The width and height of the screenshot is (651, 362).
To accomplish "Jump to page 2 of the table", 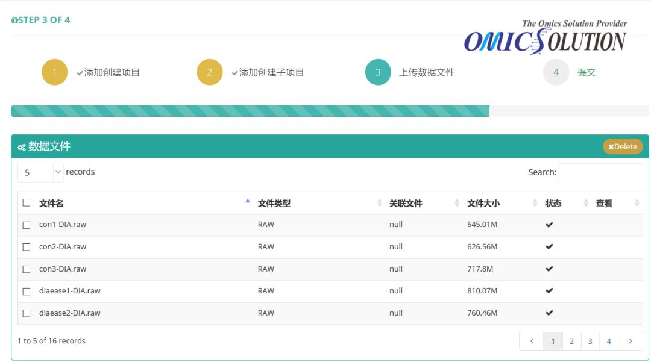I will coord(571,342).
